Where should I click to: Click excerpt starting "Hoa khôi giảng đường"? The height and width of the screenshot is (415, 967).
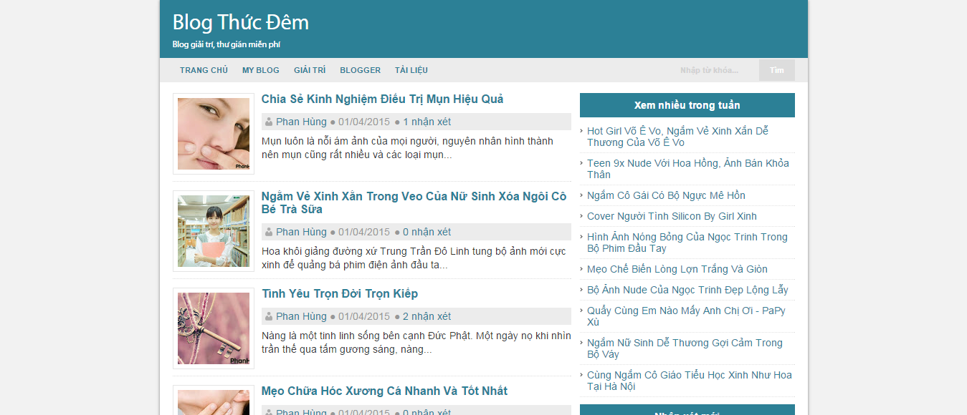click(414, 258)
